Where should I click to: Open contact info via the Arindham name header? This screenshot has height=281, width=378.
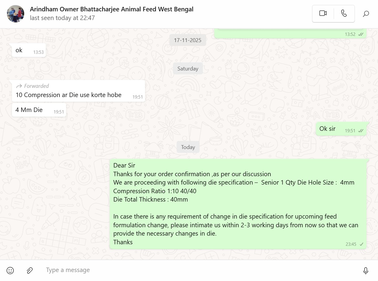click(x=111, y=9)
